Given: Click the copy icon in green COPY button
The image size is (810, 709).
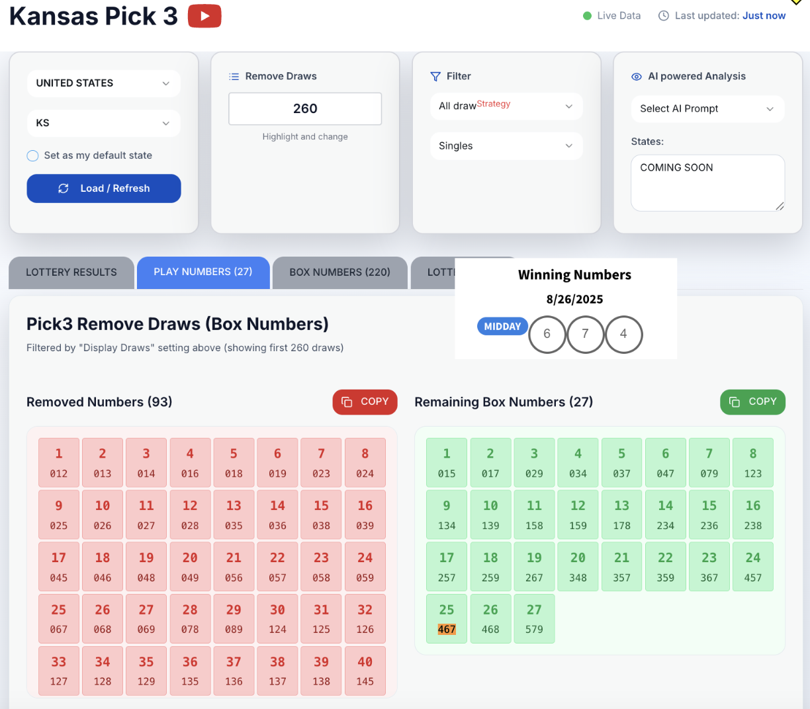Looking at the screenshot, I should pos(735,402).
